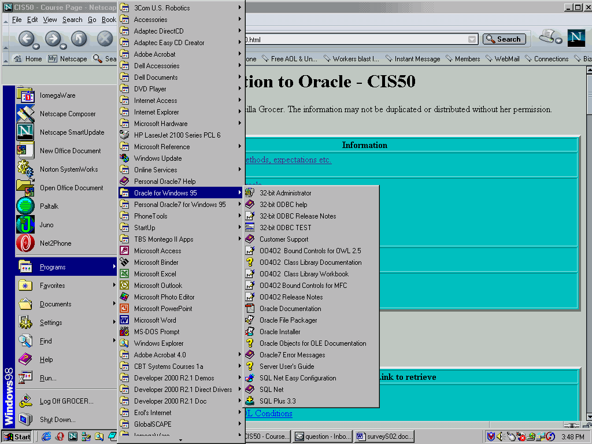Open Windows Explorer
This screenshot has height=444, width=592.
point(181,343)
